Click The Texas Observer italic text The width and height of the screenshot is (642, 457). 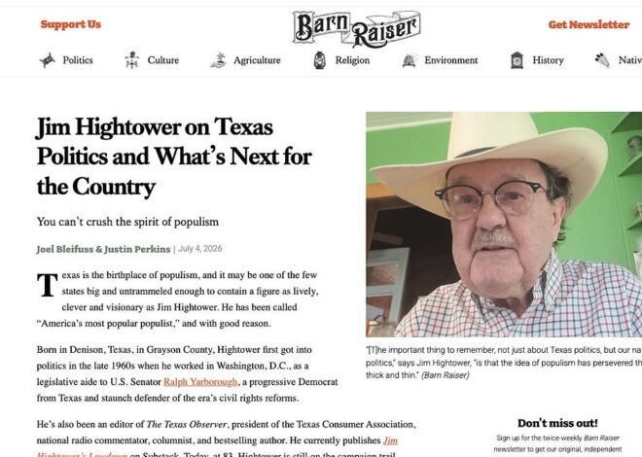[187, 424]
